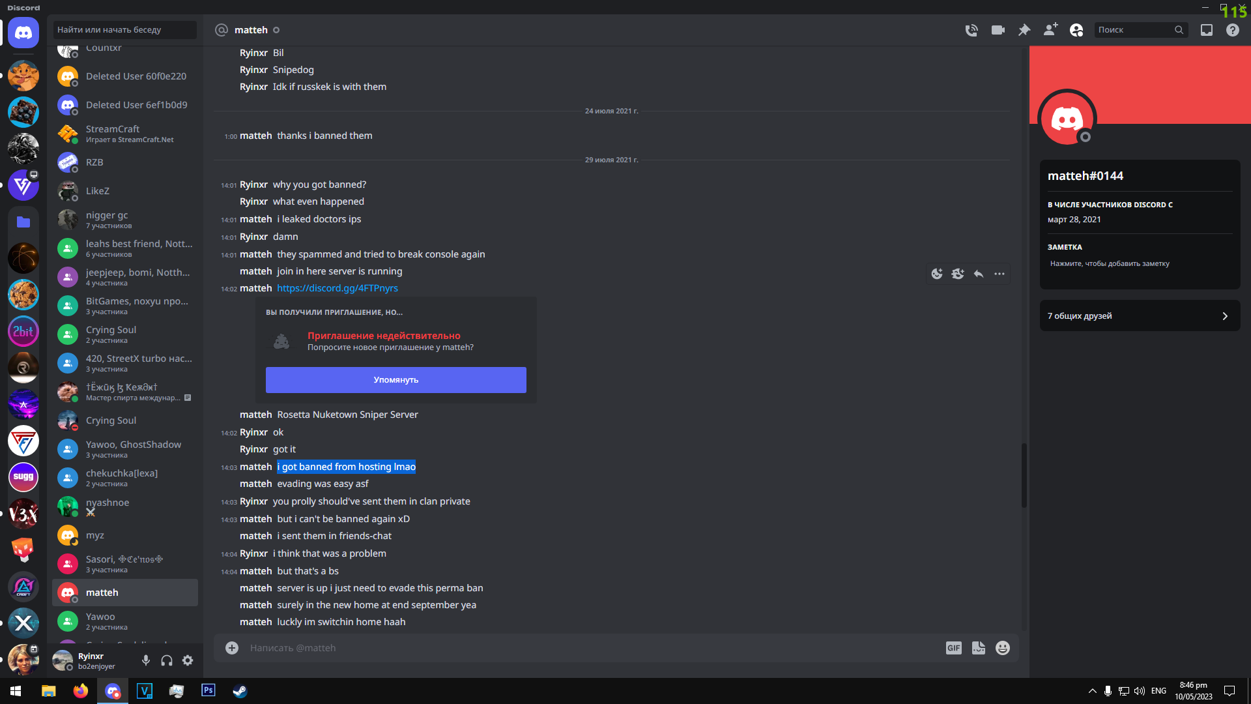1251x704 pixels.
Task: Start a voice call with matteh
Action: pyautogui.click(x=971, y=30)
